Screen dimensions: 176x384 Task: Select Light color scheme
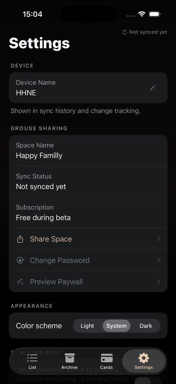click(x=87, y=326)
